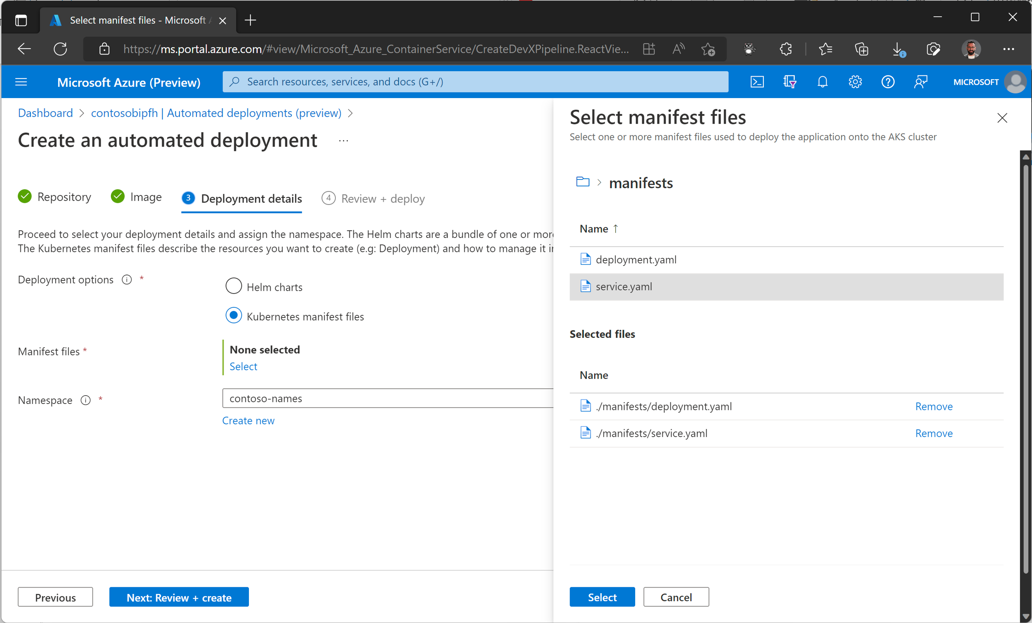This screenshot has width=1032, height=623.
Task: Open Azure help question mark
Action: pos(888,81)
